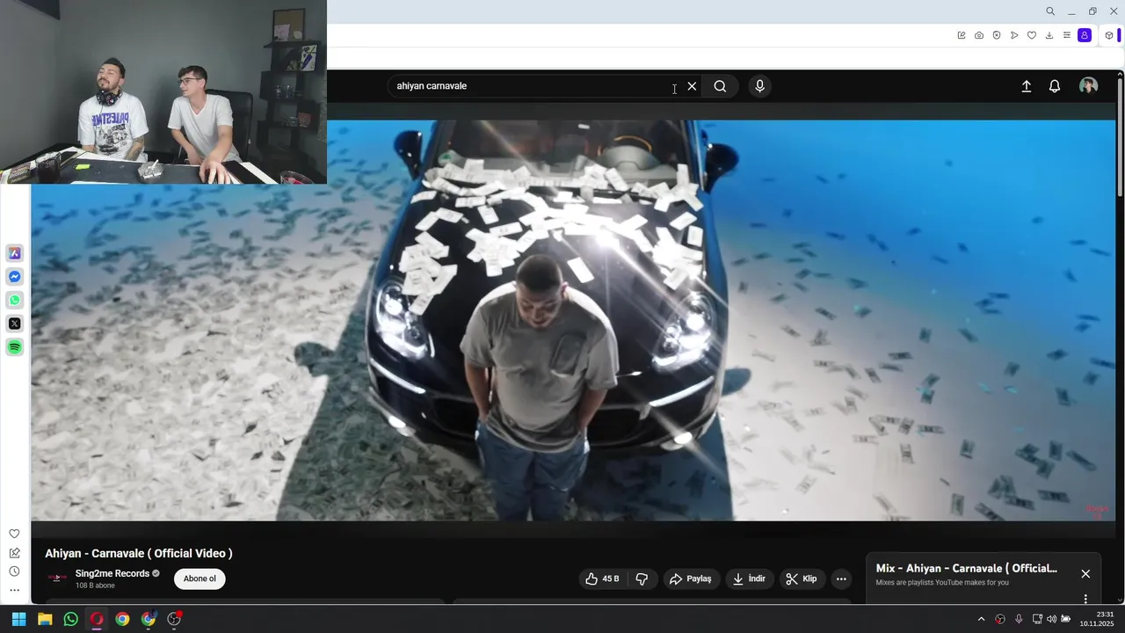Open the Sing2me Records channel avatar

tap(57, 578)
